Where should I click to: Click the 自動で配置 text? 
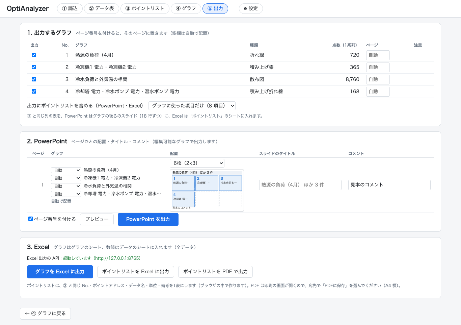(61, 201)
